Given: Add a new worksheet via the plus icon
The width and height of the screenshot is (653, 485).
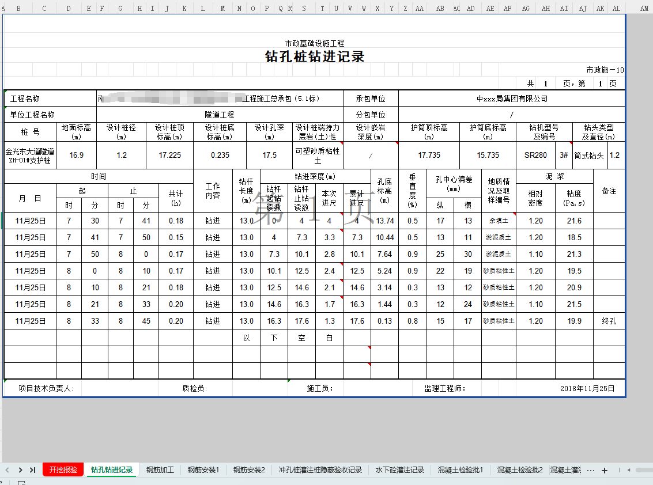Looking at the screenshot, I should coord(604,470).
